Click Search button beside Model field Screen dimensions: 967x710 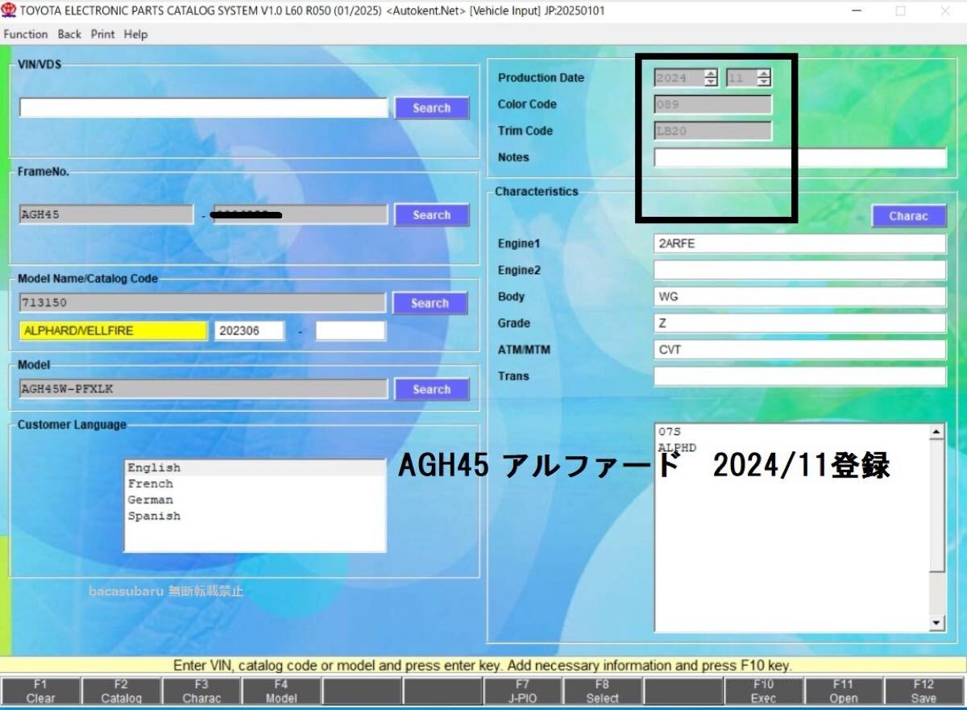tap(431, 389)
